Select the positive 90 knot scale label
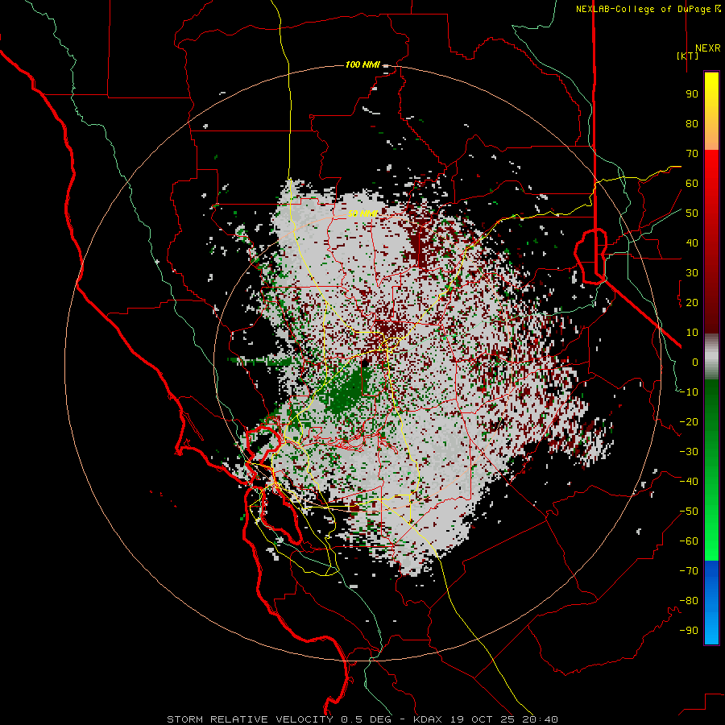 pos(692,94)
